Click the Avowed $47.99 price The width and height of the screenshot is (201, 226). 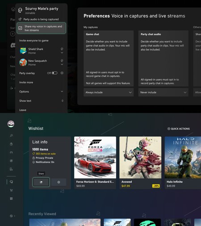[126, 186]
